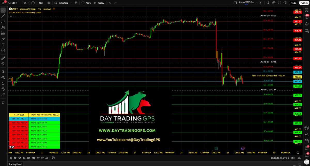Select the Trend Line drawing tool
The height and width of the screenshot is (166, 310).
(x=3, y=16)
